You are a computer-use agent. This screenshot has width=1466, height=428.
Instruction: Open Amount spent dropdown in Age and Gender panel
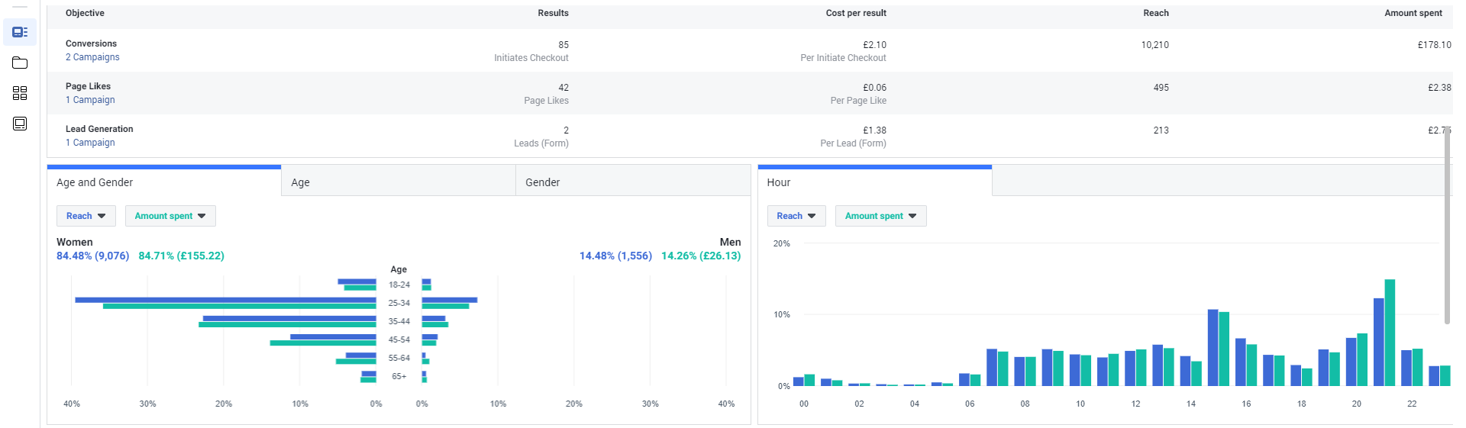tap(170, 216)
